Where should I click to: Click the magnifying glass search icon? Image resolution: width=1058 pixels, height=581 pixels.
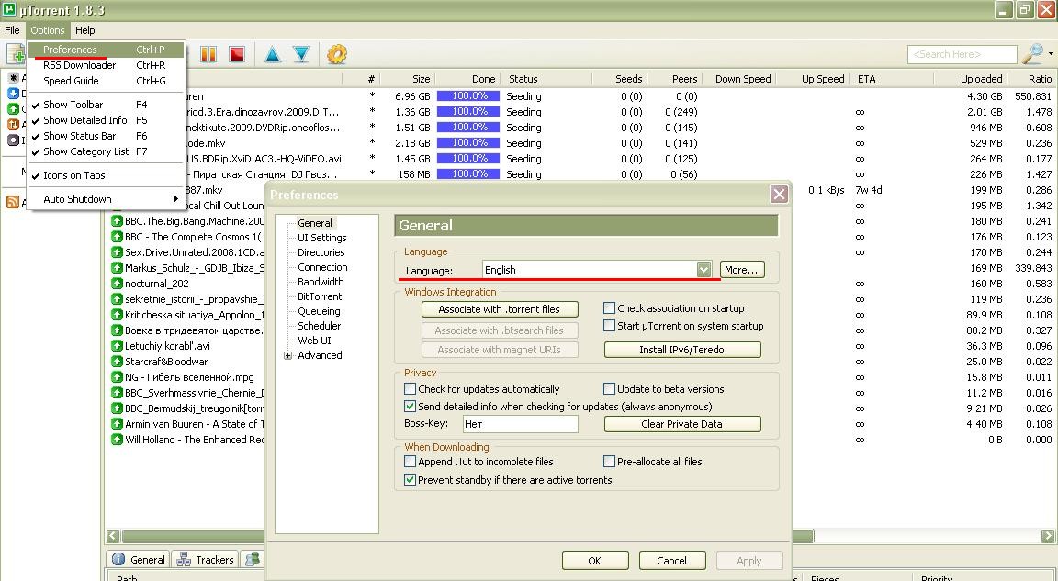pyautogui.click(x=1031, y=54)
